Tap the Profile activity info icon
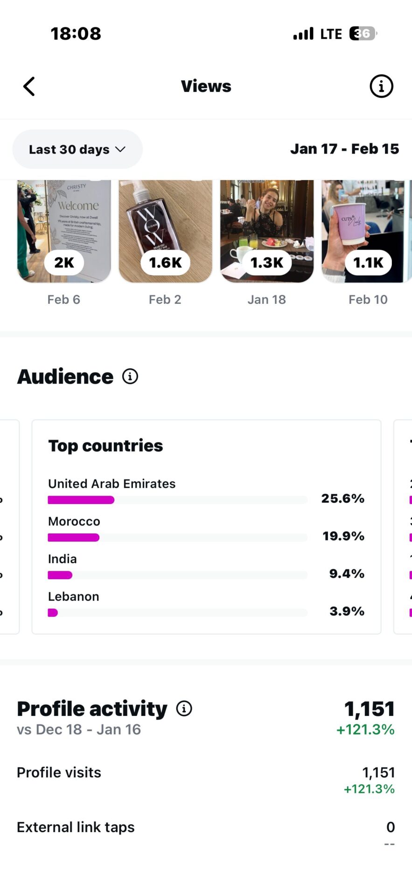 [x=184, y=708]
